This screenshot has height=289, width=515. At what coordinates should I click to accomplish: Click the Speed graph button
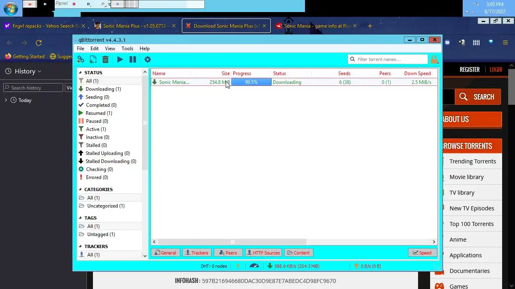(422, 253)
